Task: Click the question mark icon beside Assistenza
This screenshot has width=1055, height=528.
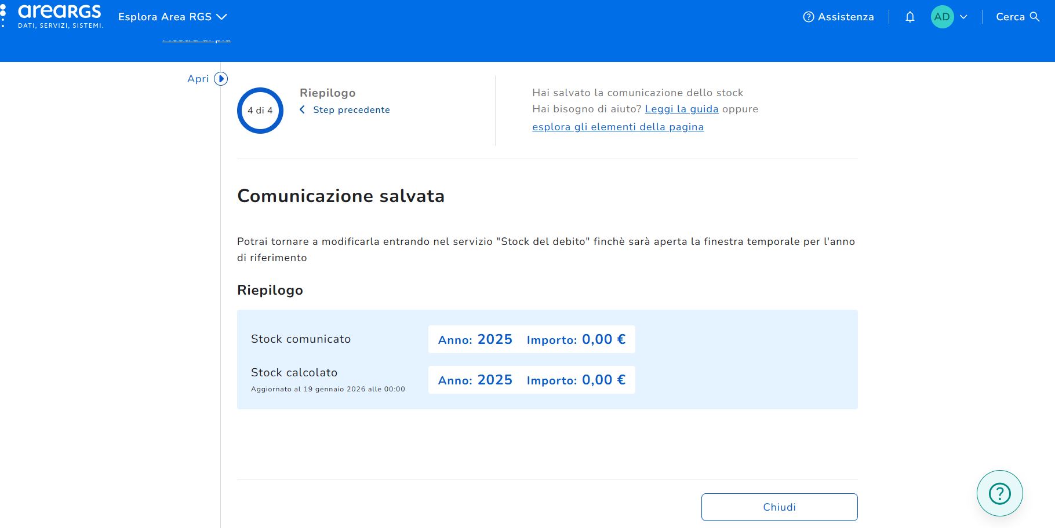Action: click(808, 17)
